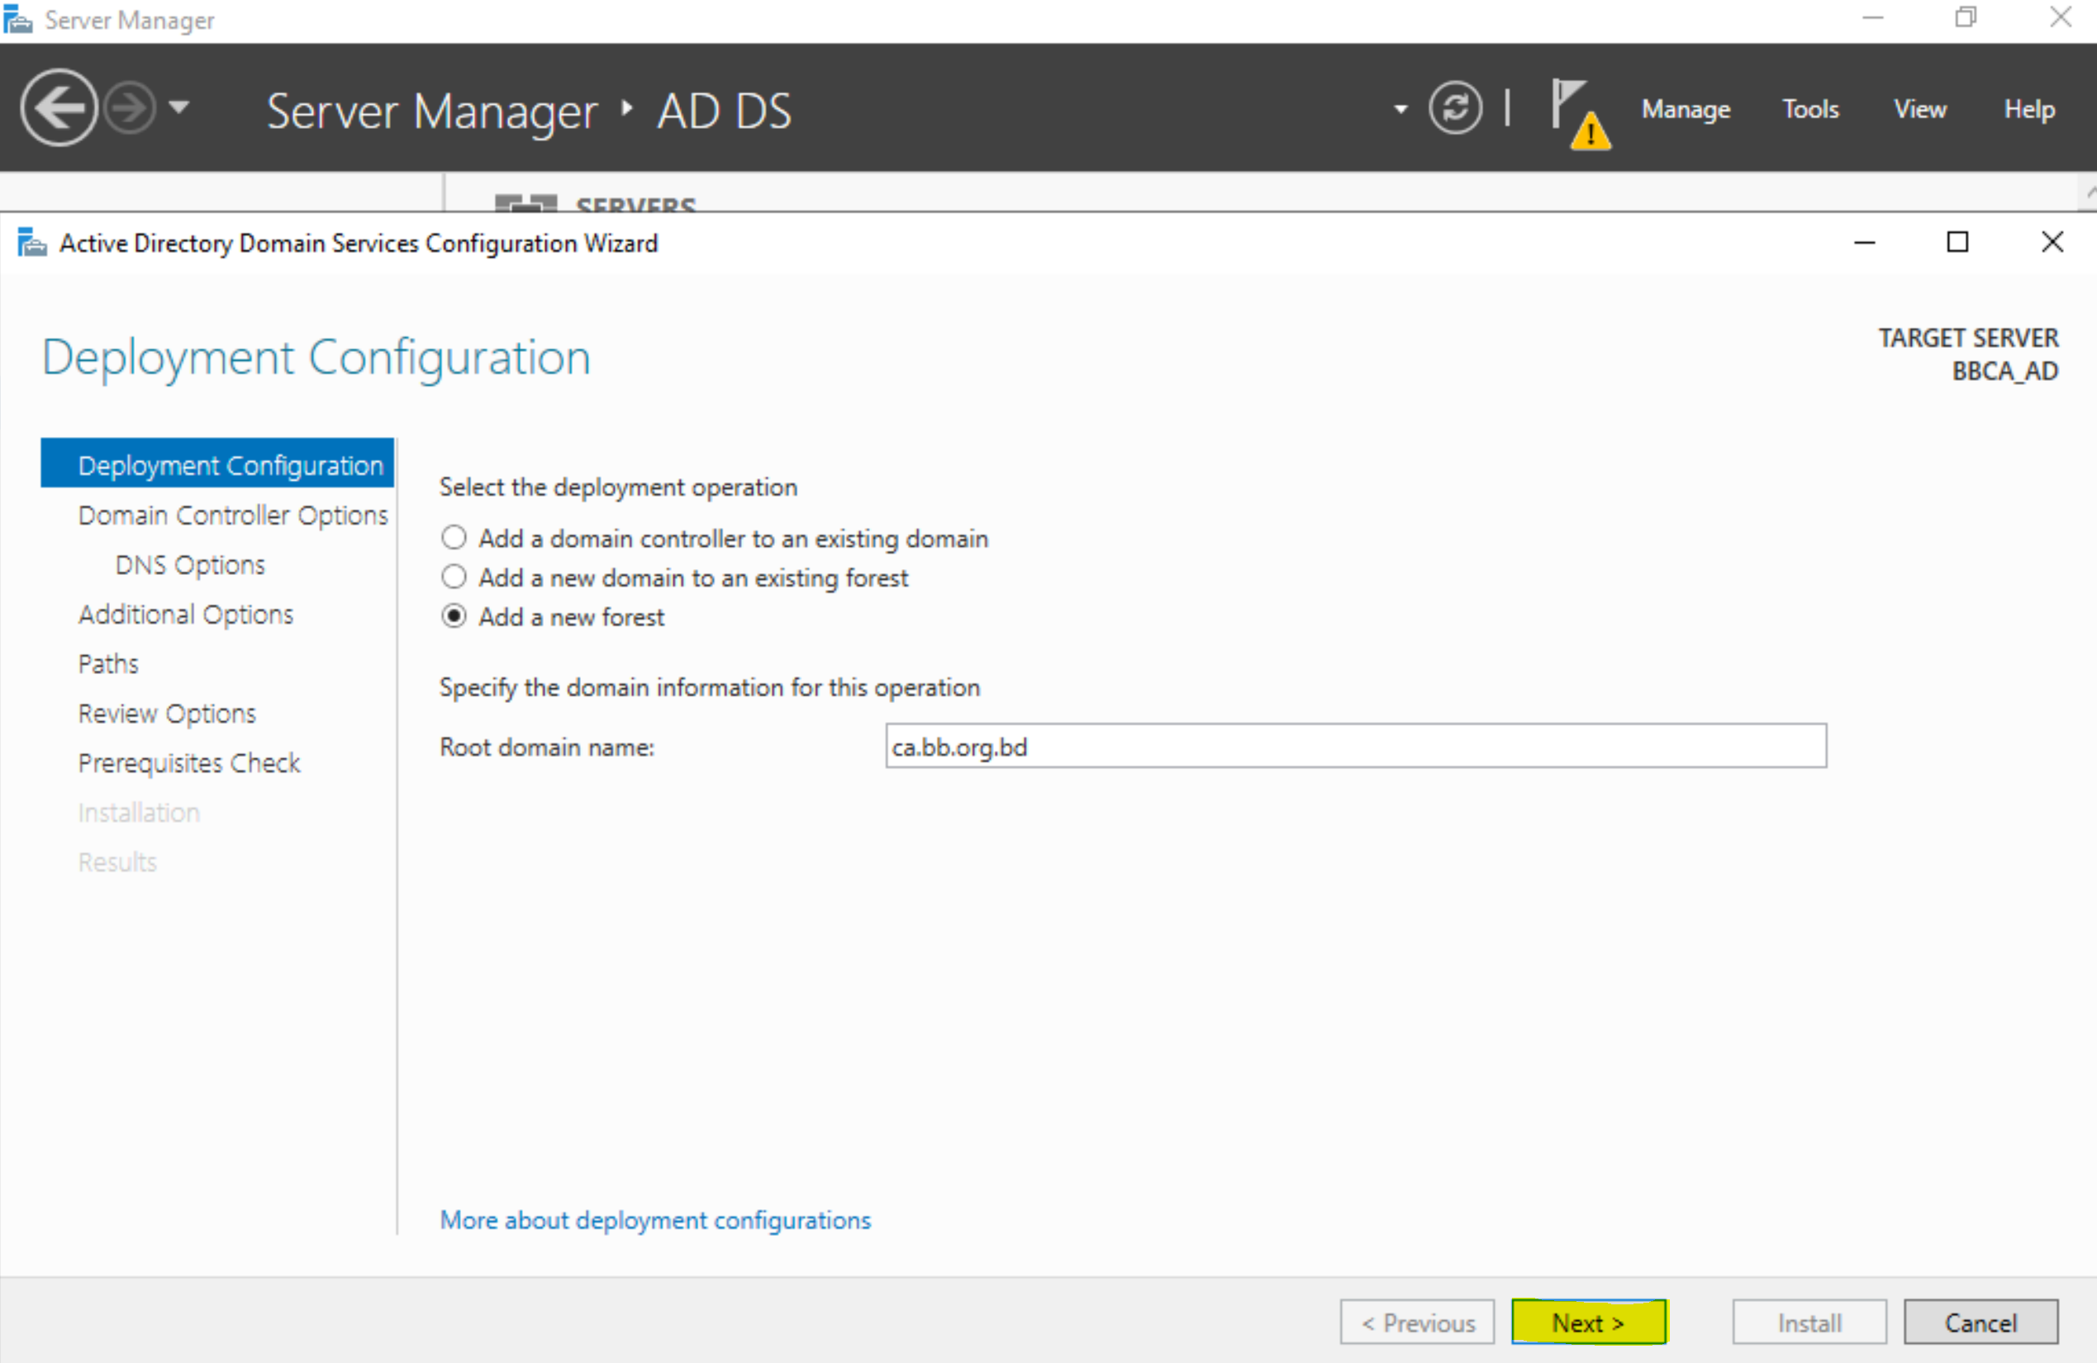Open More about deployment configurations link

[x=655, y=1219]
